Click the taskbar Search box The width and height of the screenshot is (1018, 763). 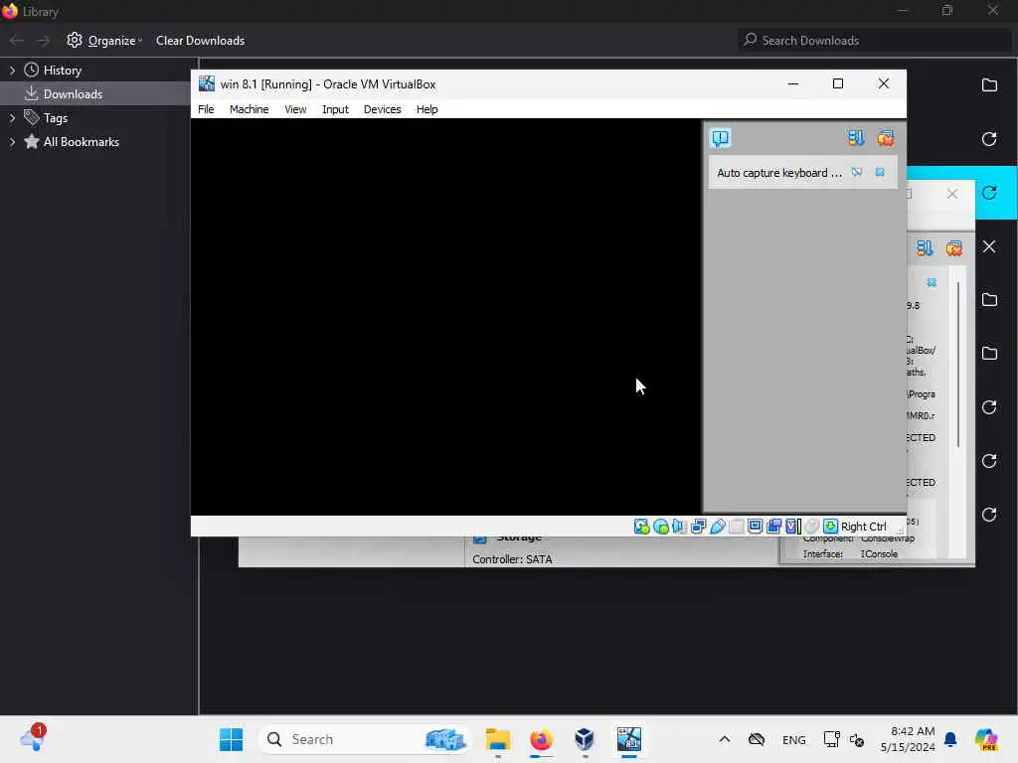(x=365, y=739)
